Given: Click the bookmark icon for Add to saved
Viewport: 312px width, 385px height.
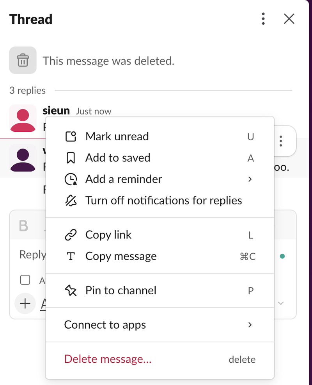Looking at the screenshot, I should (x=71, y=158).
